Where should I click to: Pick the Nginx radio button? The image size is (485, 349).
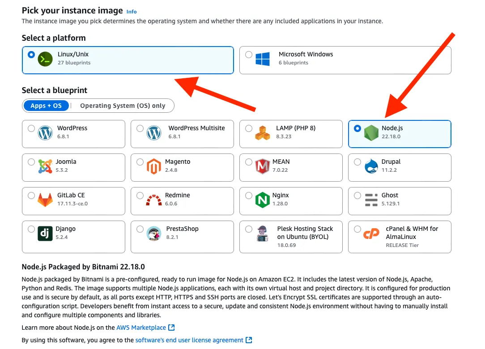(x=249, y=196)
